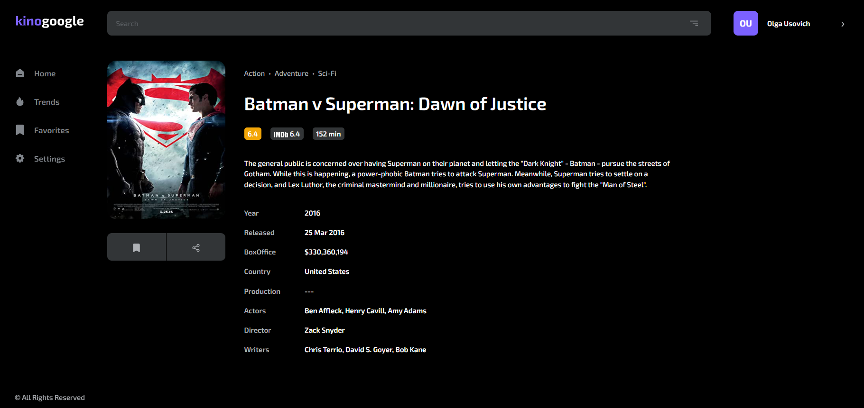This screenshot has width=864, height=408.
Task: Click box office value $330,360,194
Action: coord(326,252)
